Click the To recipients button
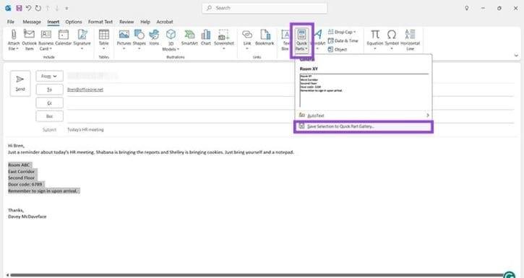 (x=49, y=90)
